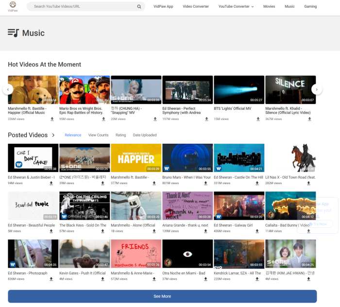Open Video Converter in the navigation bar

196,6
